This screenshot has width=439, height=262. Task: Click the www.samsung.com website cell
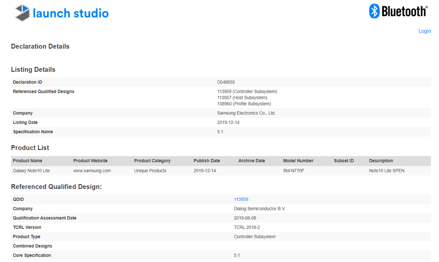[x=92, y=171]
